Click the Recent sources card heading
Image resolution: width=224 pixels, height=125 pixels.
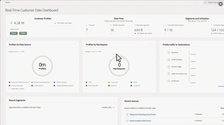(x=132, y=101)
